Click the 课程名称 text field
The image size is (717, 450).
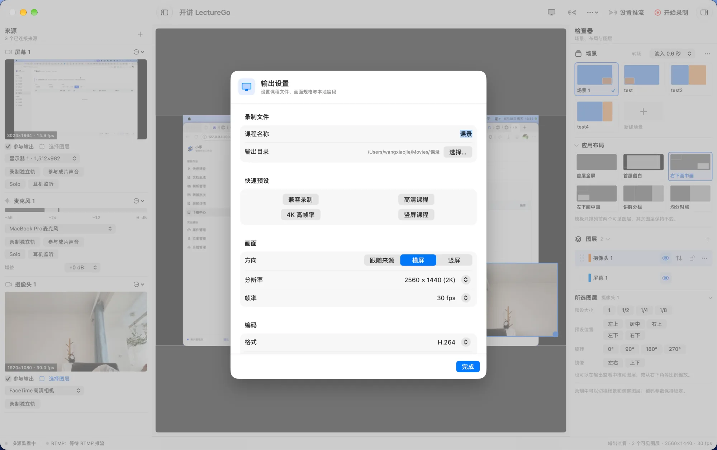pyautogui.click(x=358, y=134)
